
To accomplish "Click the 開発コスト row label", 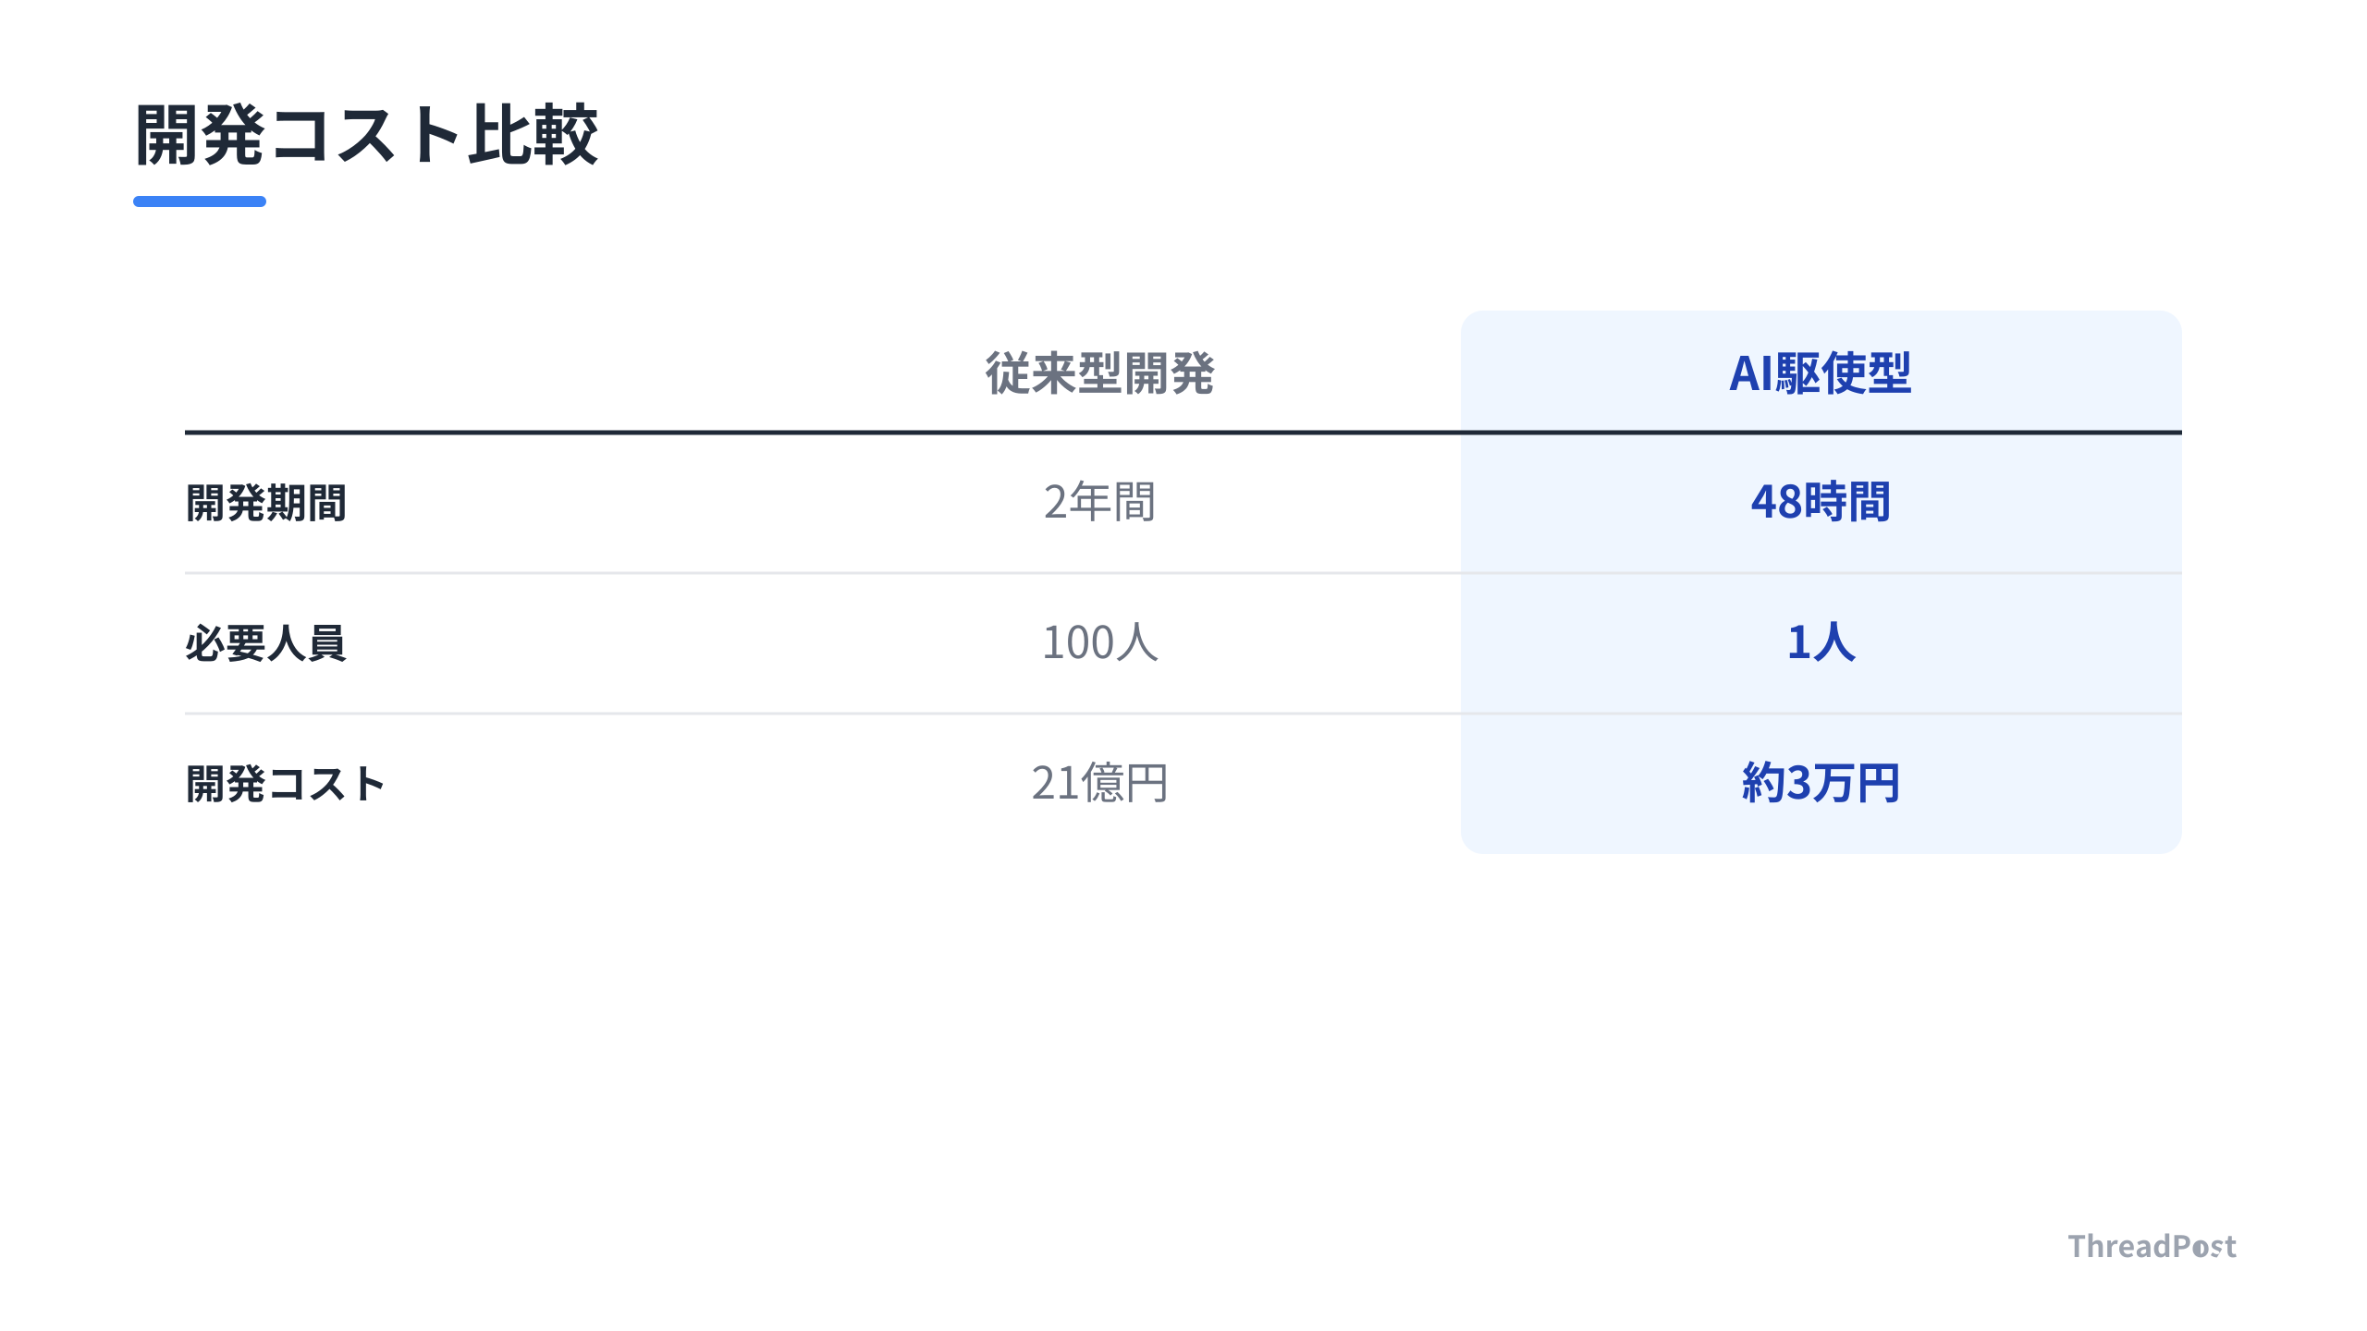I will click(286, 784).
